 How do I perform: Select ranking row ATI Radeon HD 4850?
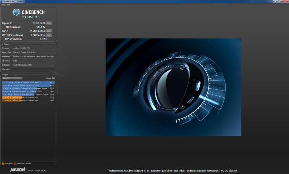[x=29, y=88]
